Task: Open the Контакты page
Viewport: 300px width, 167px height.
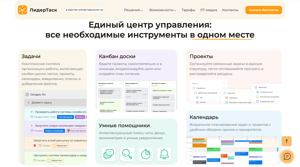Action: tap(230, 10)
